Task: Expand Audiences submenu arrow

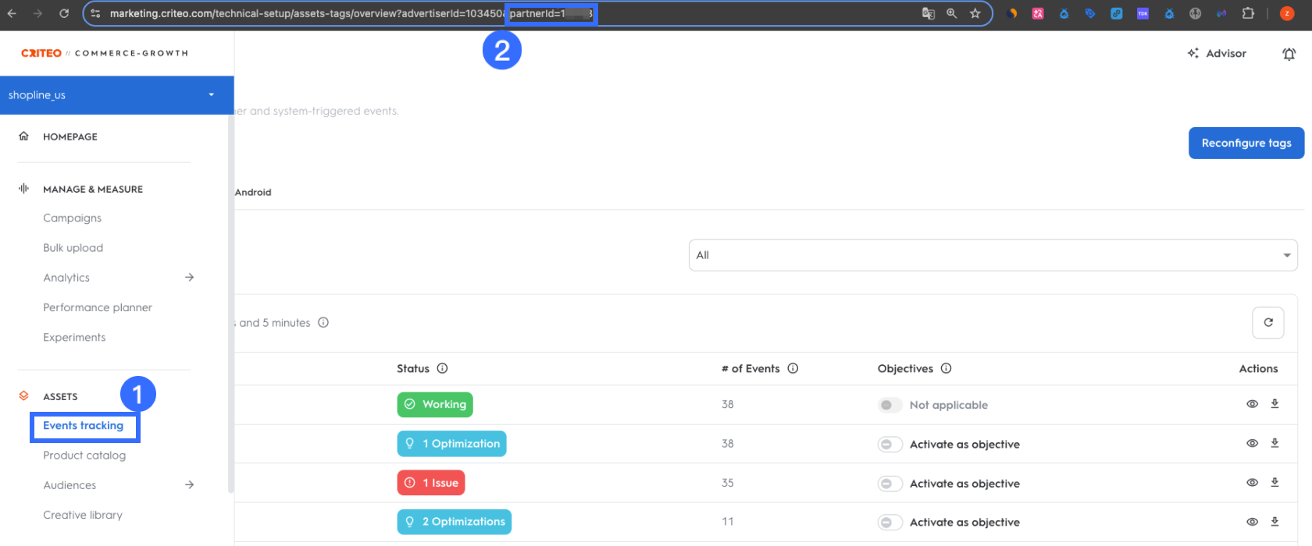Action: tap(190, 484)
